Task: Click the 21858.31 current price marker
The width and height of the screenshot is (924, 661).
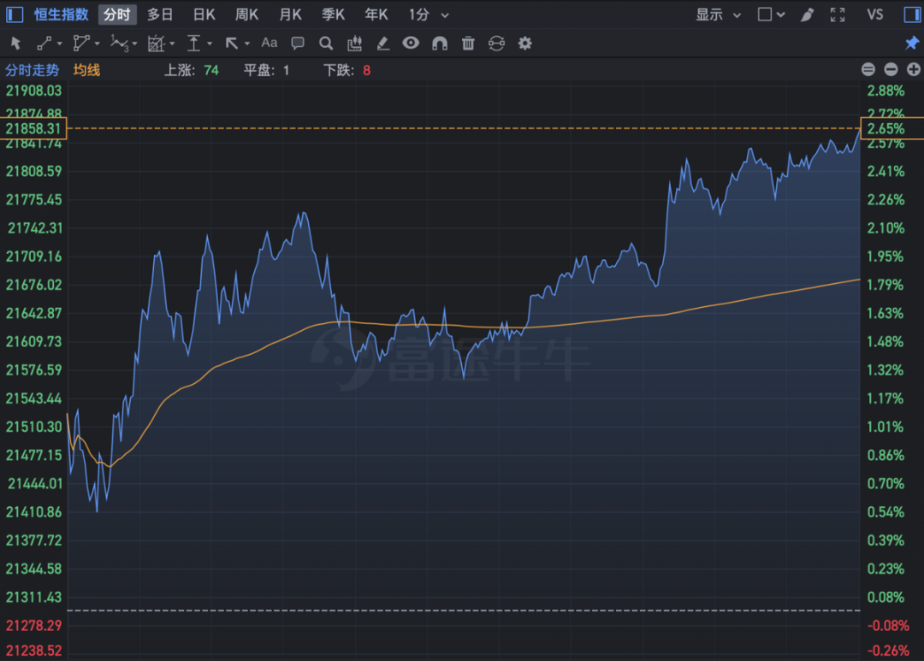Action: coord(33,128)
